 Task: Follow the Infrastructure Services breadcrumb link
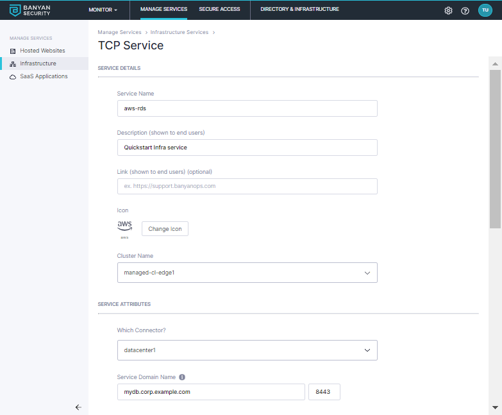180,32
